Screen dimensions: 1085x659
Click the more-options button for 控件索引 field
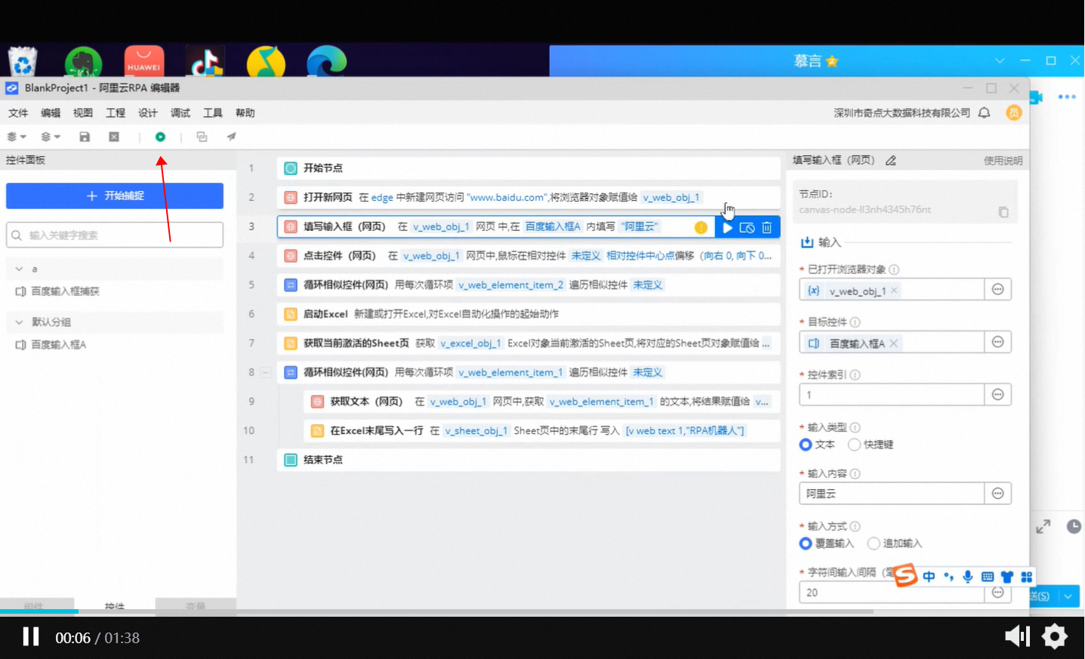pos(997,395)
